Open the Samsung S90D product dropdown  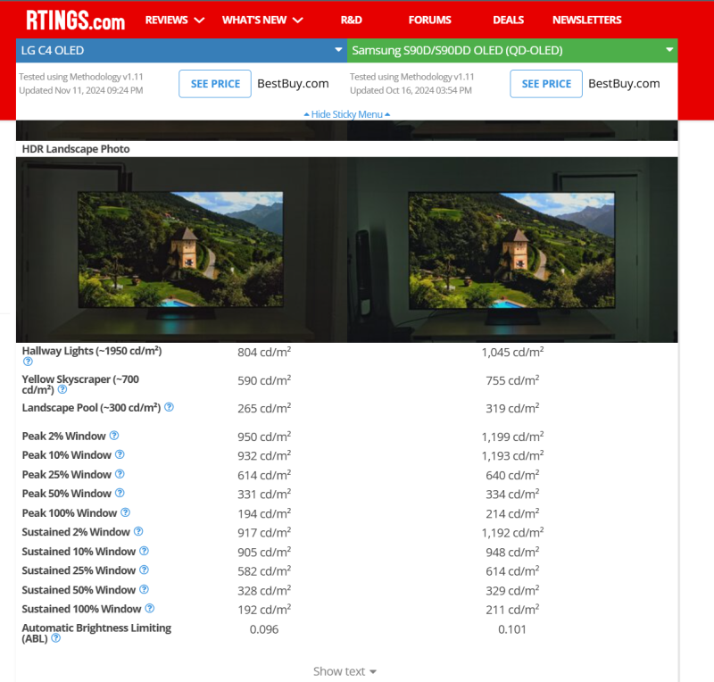coord(512,51)
